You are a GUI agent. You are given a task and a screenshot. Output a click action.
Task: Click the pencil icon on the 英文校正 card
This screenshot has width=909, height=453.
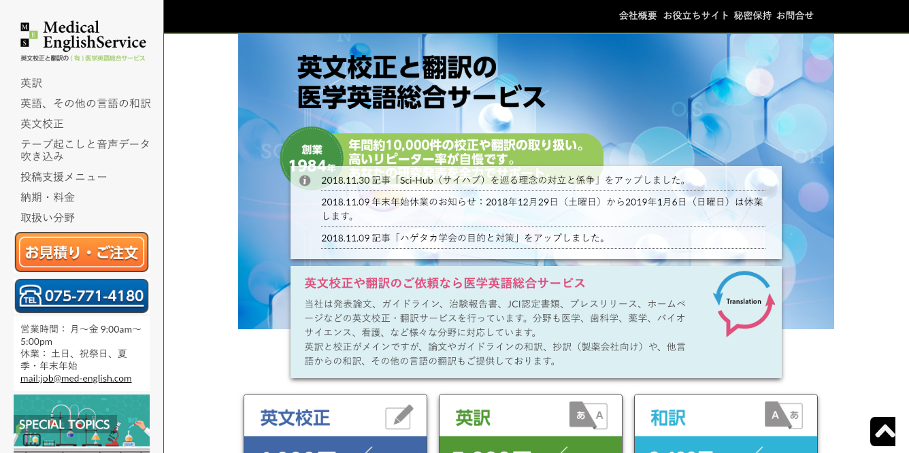[399, 416]
